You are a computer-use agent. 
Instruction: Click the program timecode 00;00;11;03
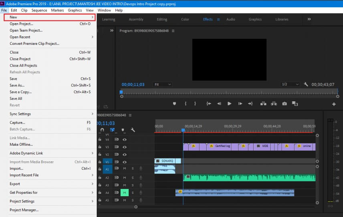(x=133, y=84)
